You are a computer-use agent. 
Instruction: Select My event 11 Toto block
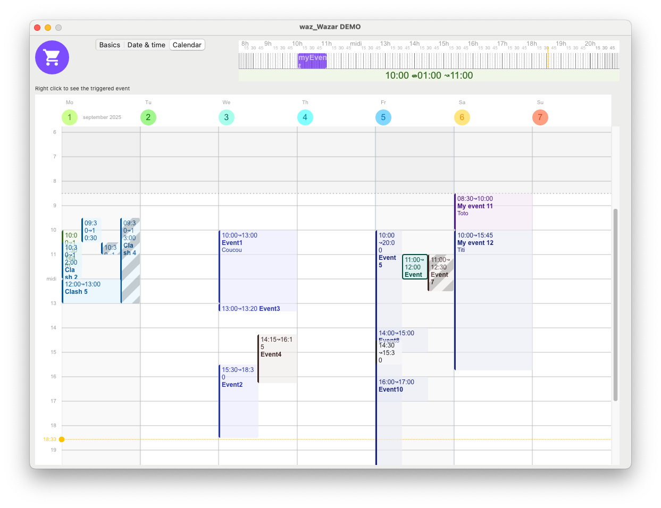[493, 211]
